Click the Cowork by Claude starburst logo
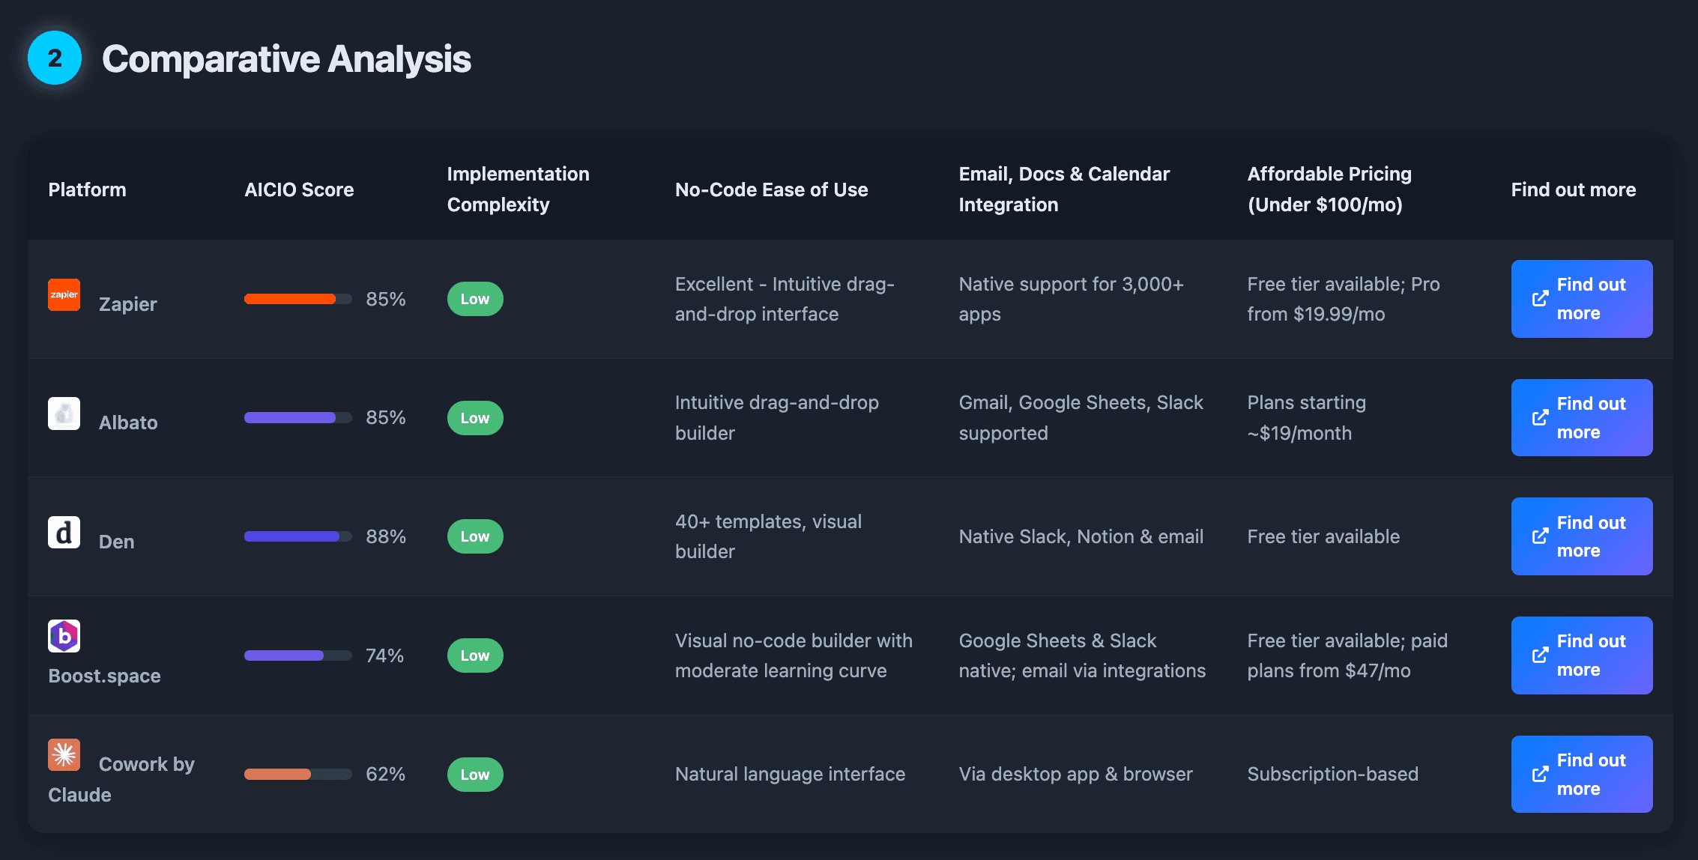The height and width of the screenshot is (860, 1698). [x=64, y=755]
